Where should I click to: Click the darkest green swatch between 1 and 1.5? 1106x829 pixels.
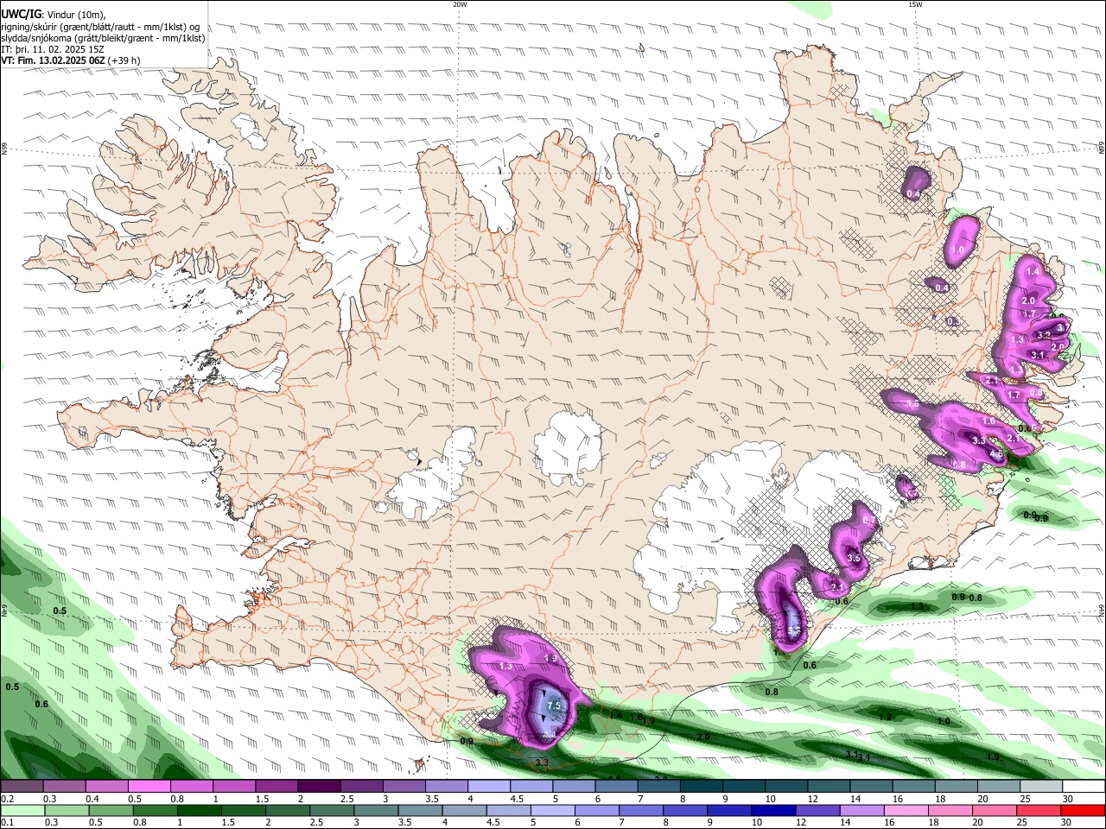199,810
